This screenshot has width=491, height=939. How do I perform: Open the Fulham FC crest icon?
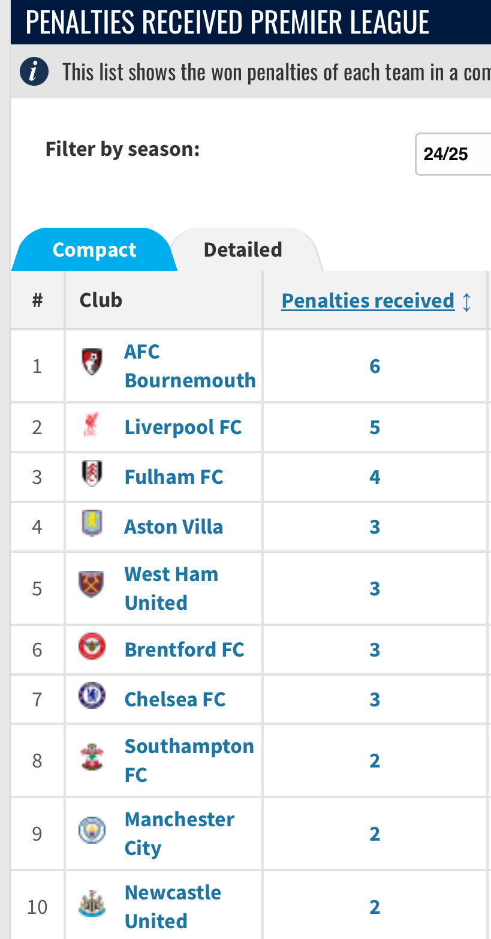pos(92,474)
